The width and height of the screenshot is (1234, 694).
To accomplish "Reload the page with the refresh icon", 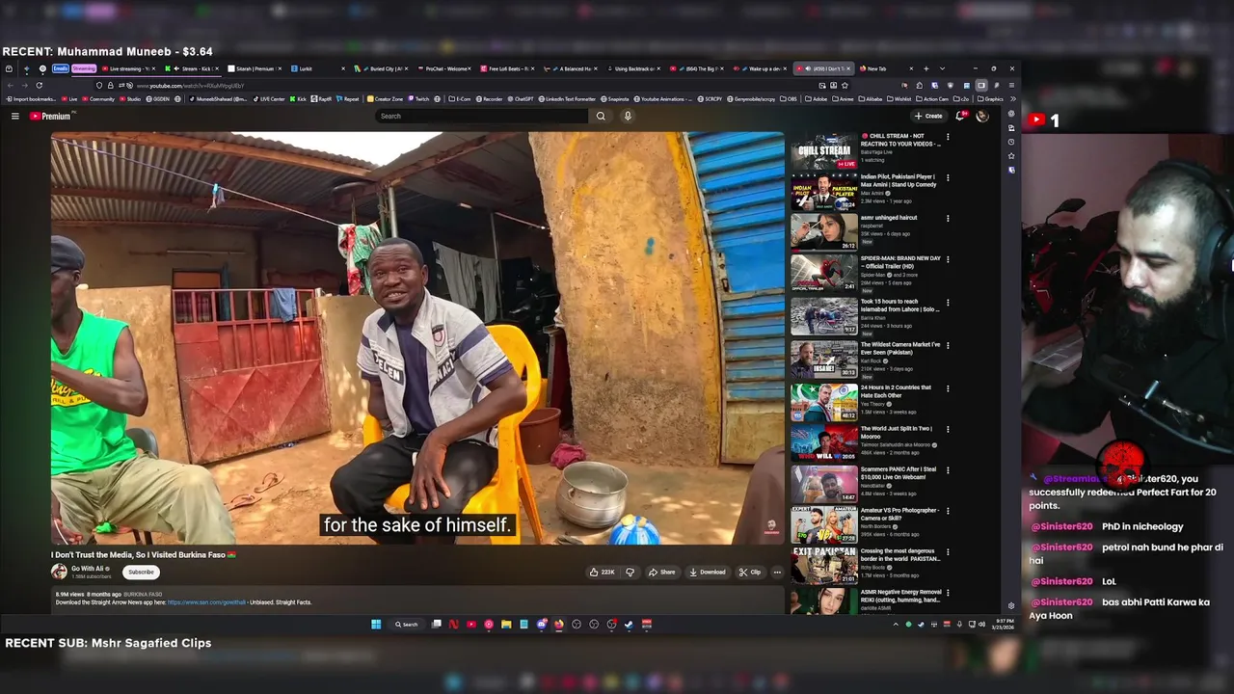I will pyautogui.click(x=39, y=85).
